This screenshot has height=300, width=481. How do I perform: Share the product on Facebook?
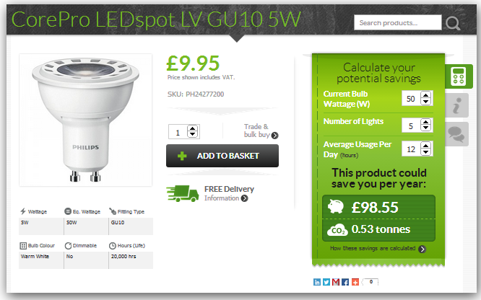pyautogui.click(x=345, y=282)
